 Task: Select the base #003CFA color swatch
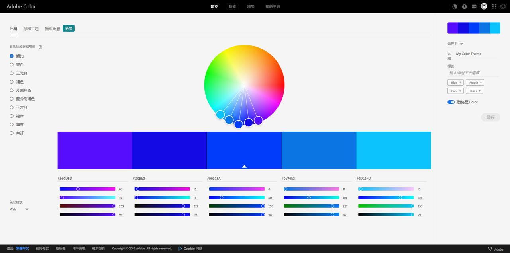tap(244, 150)
